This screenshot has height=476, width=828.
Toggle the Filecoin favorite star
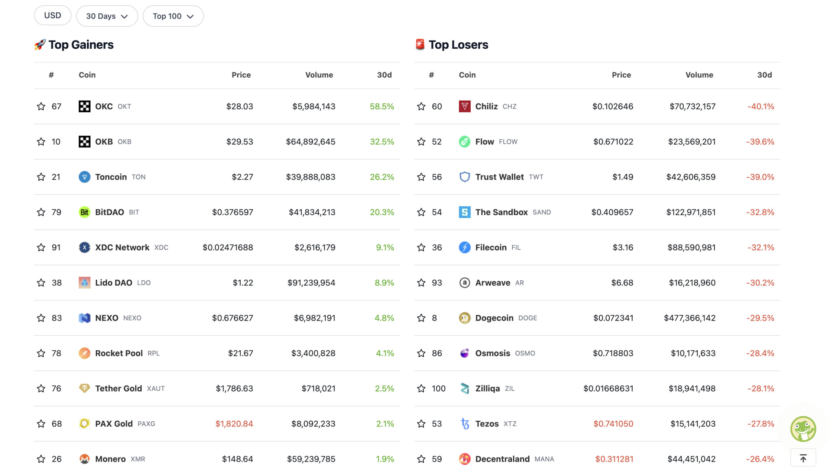(421, 247)
